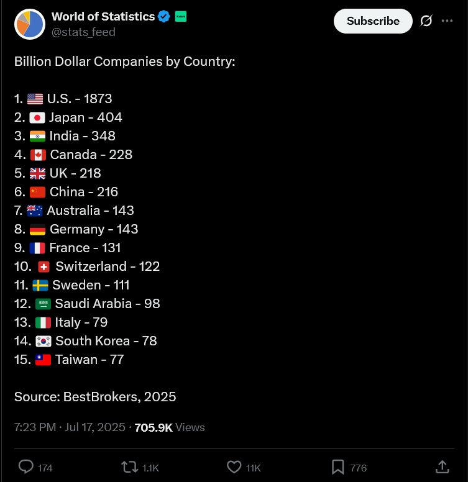Repost this tweet using the retweet icon
This screenshot has height=482, width=468.
tap(129, 467)
